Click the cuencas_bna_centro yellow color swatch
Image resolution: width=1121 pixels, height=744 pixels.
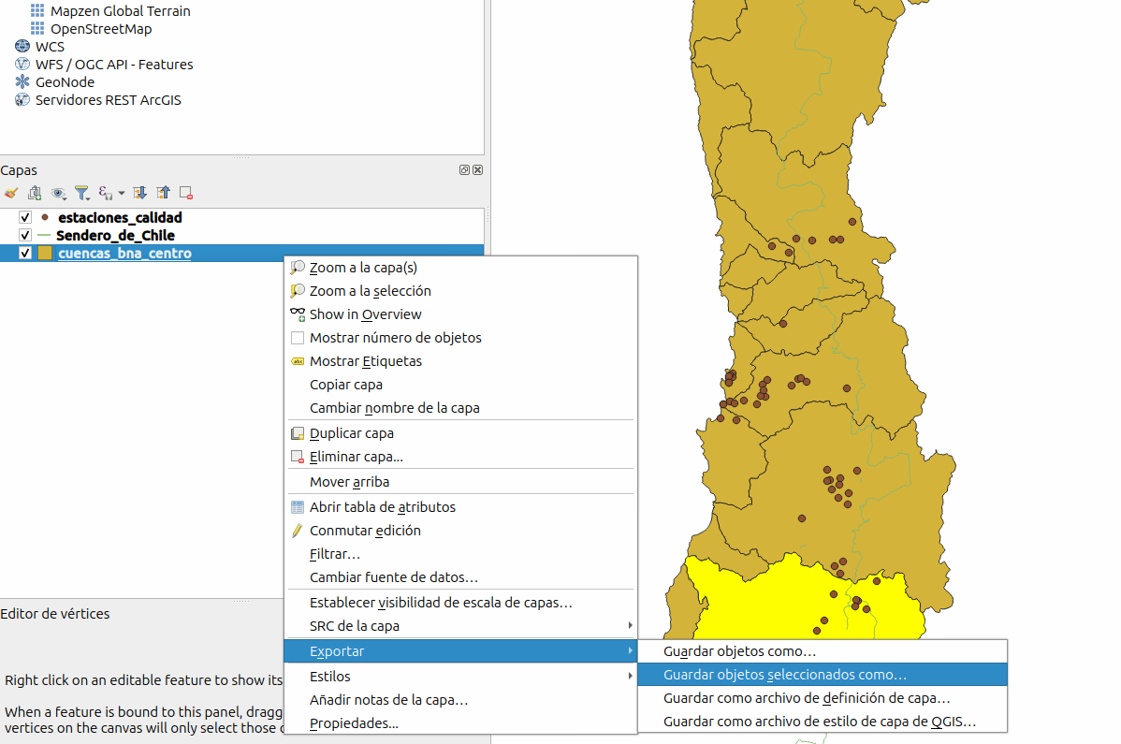pyautogui.click(x=45, y=254)
